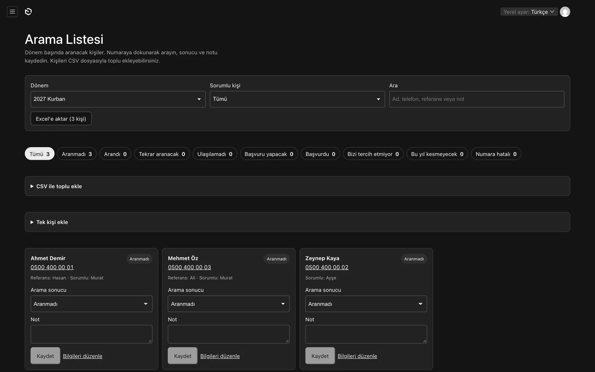Call Mehmet Öz's number 0500 400 00 03
The image size is (595, 372).
[x=189, y=267]
